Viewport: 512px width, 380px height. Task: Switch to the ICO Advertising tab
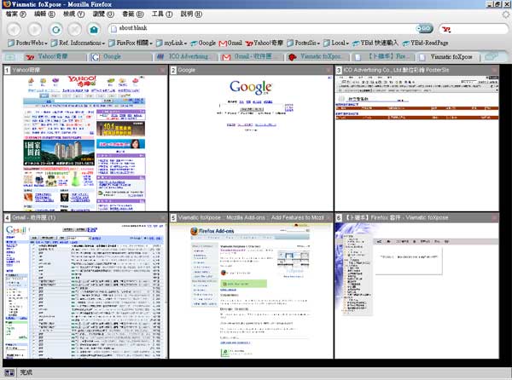pos(186,57)
